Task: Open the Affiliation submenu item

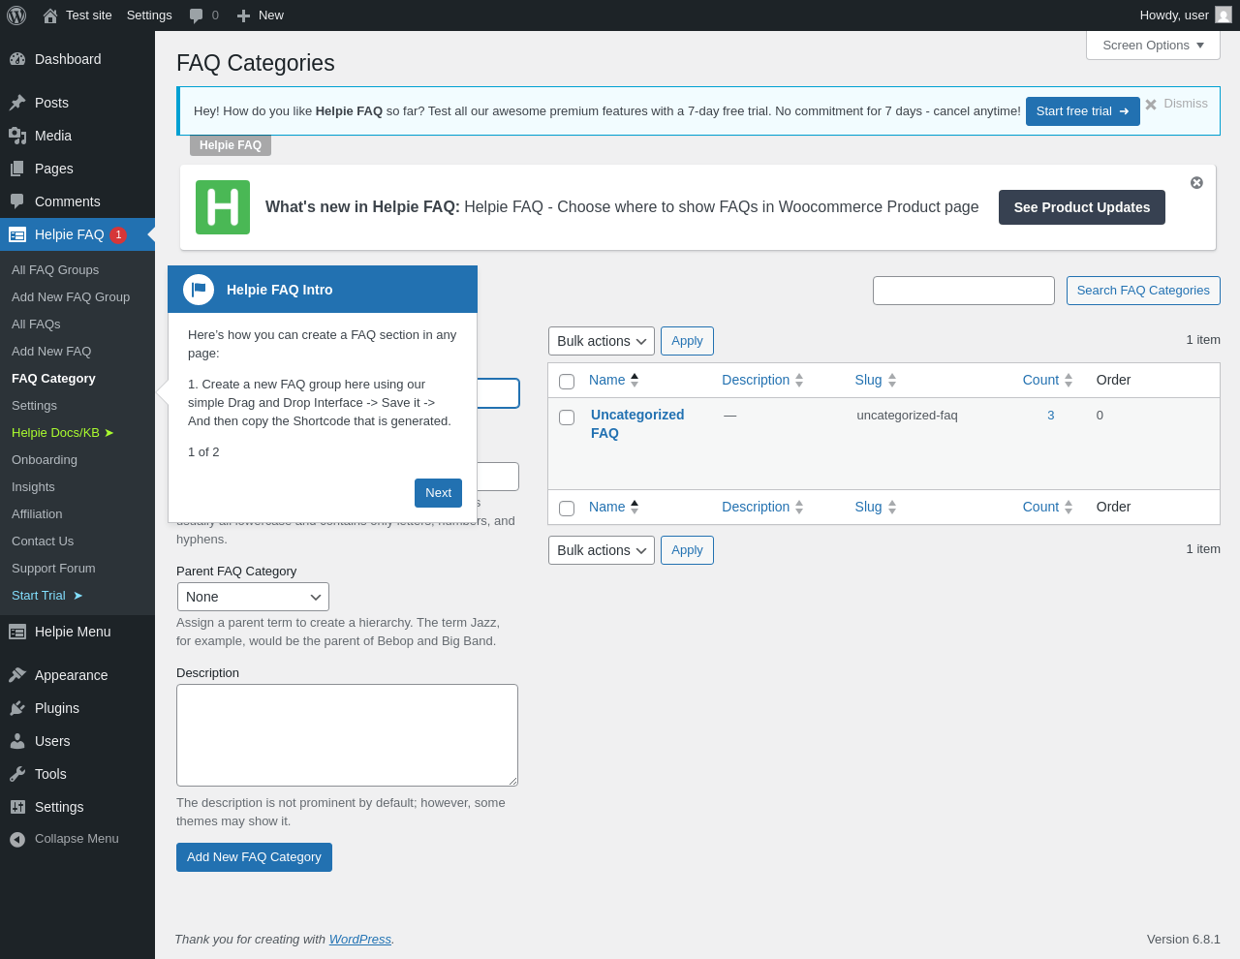Action: click(37, 514)
